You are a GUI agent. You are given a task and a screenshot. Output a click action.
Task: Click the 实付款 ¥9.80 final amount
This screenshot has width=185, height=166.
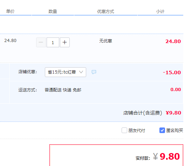tap(158, 157)
